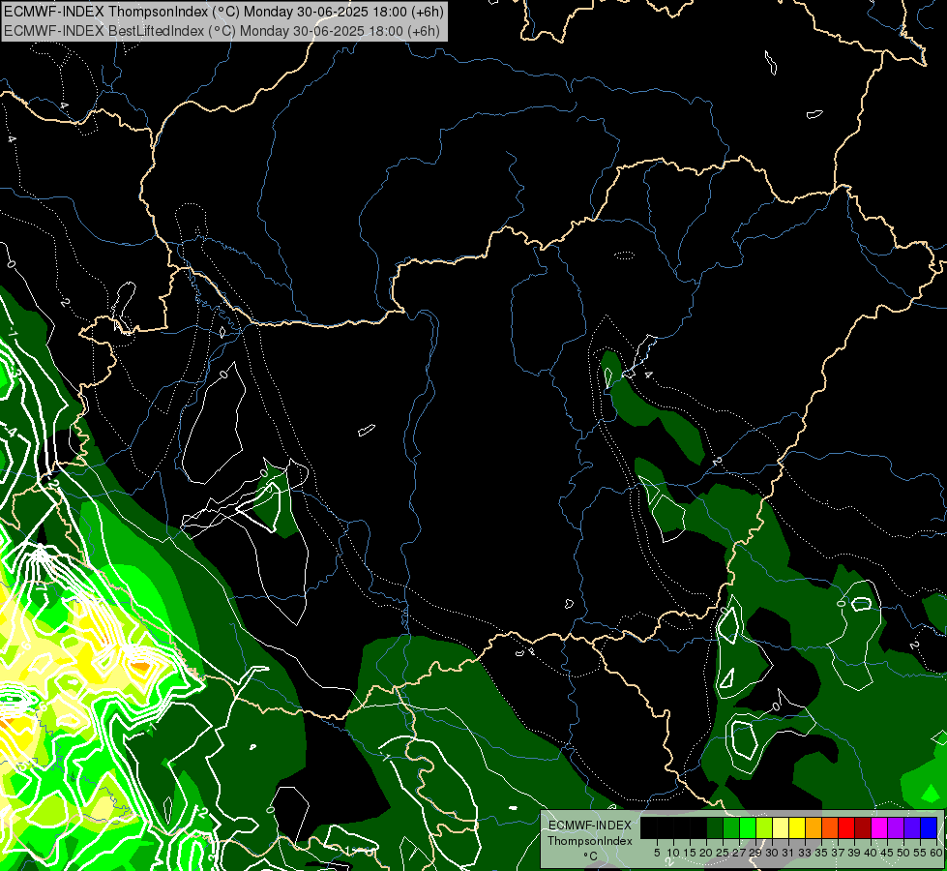The width and height of the screenshot is (947, 871).
Task: Click the legend tick value 25
Action: point(724,853)
